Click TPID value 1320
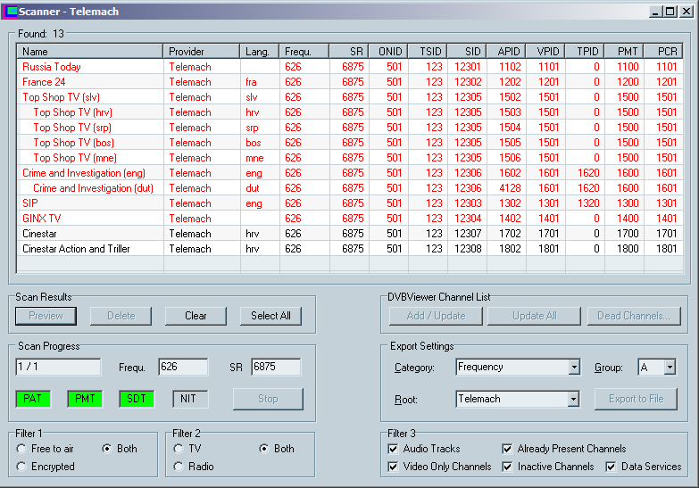 click(x=588, y=203)
